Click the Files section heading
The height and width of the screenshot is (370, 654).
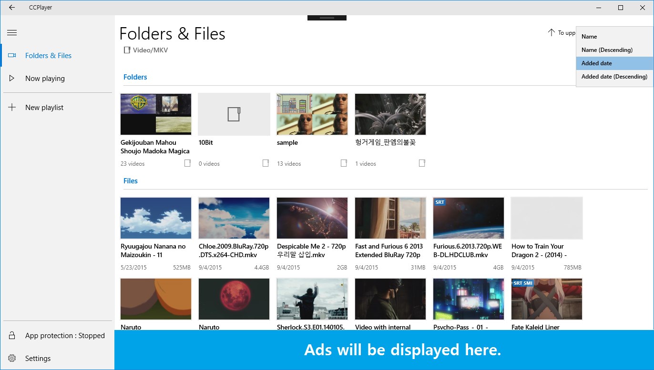coord(131,181)
